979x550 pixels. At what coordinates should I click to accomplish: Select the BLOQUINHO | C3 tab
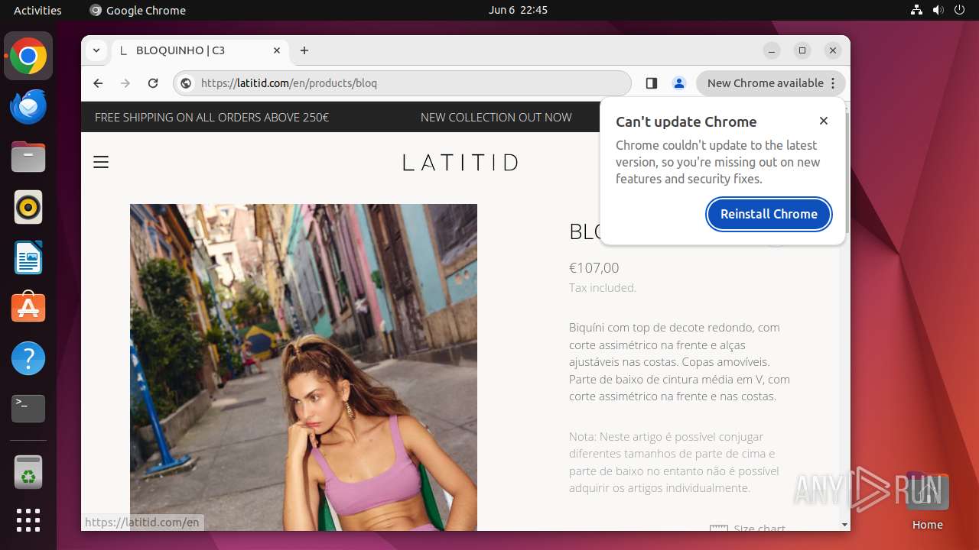pyautogui.click(x=200, y=50)
